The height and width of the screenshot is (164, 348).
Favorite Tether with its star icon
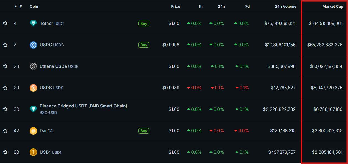click(x=5, y=24)
